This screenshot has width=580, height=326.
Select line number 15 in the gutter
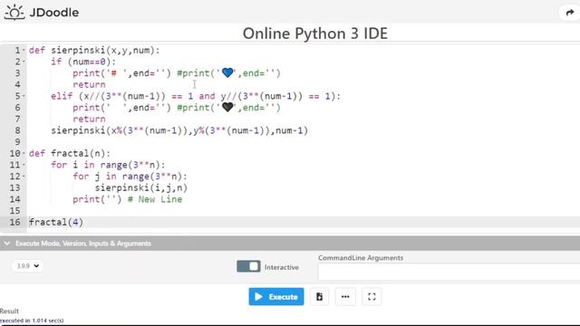coord(14,211)
